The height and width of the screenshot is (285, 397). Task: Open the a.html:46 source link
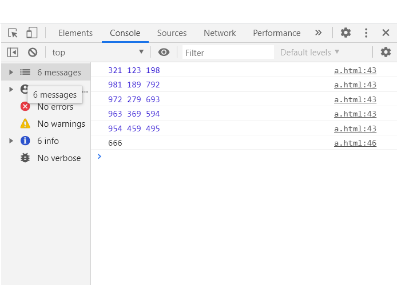(x=355, y=143)
